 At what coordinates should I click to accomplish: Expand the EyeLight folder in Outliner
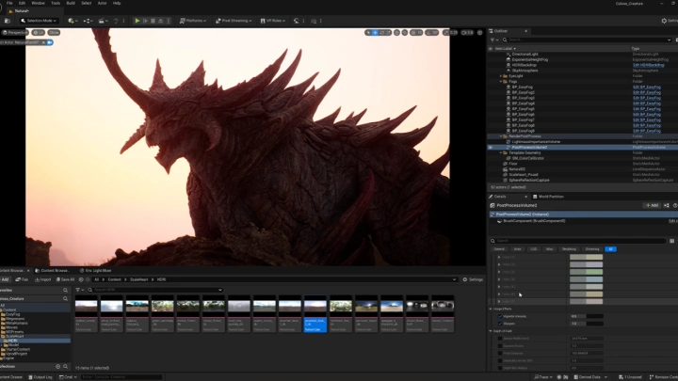click(501, 76)
